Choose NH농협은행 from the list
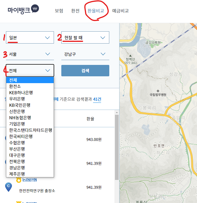 point(30,118)
